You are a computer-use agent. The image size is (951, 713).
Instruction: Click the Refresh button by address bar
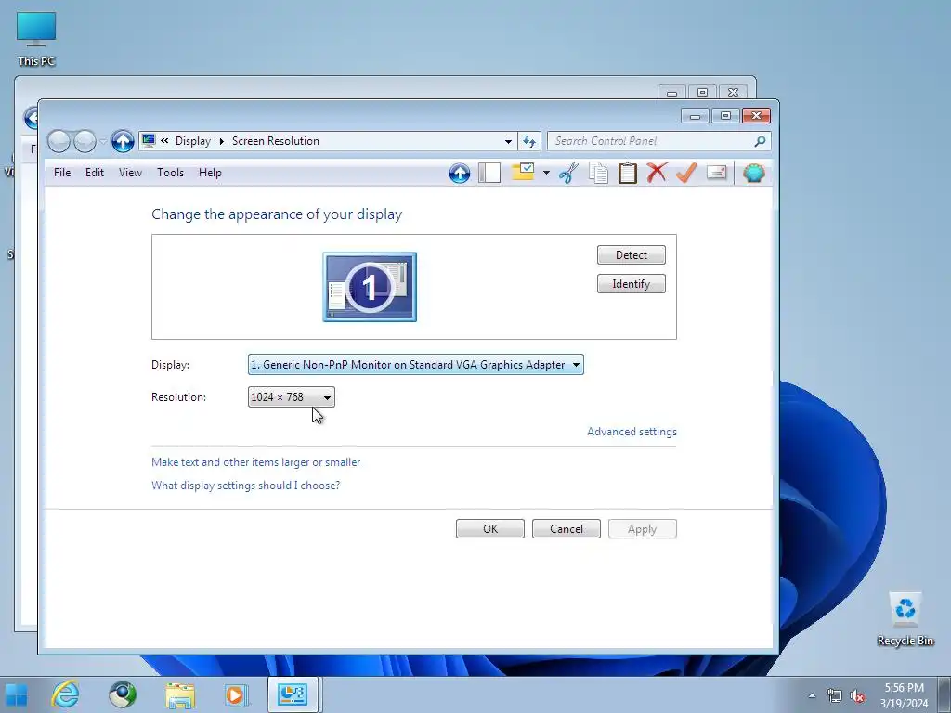(529, 141)
